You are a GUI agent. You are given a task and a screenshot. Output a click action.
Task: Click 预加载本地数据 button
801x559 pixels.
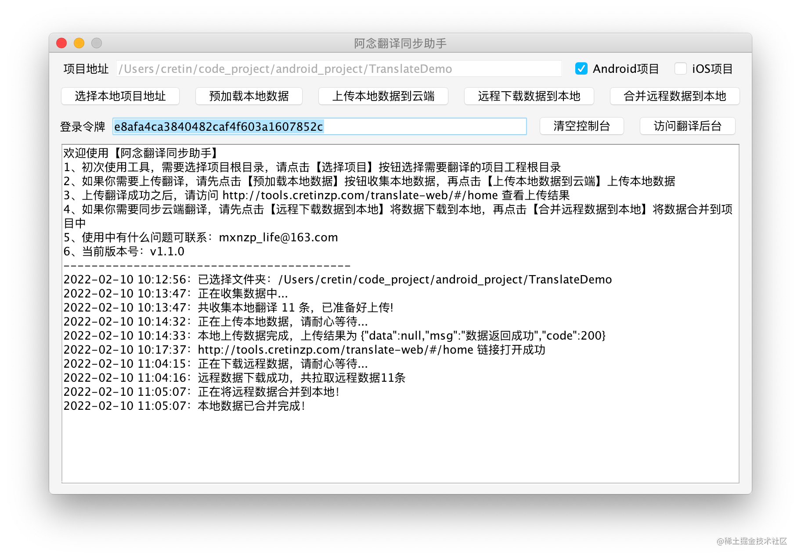[249, 96]
